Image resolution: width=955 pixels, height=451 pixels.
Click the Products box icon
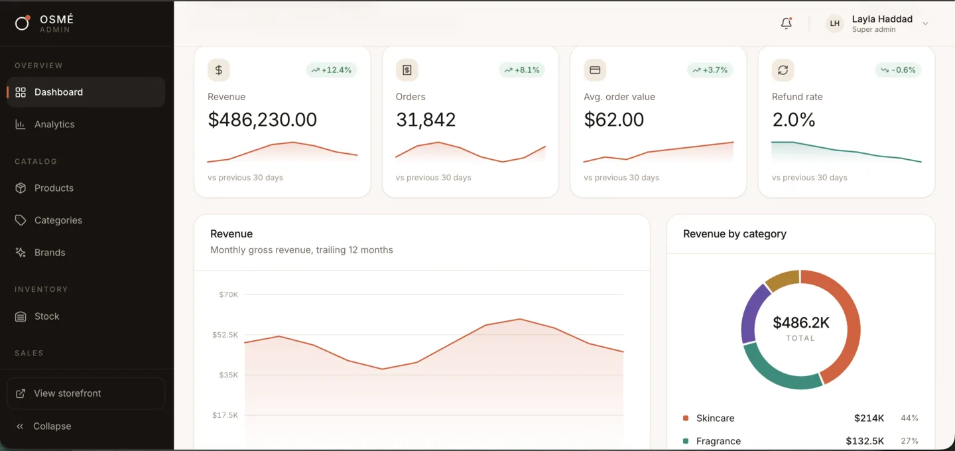(21, 188)
